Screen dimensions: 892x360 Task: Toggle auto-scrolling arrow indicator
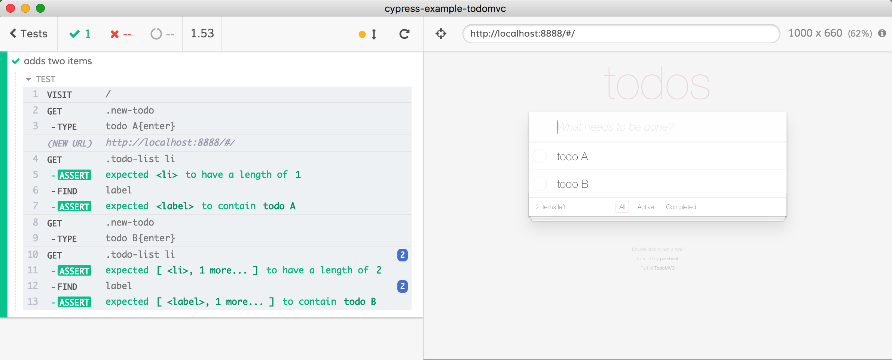click(373, 34)
